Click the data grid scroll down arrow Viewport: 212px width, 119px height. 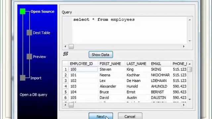(x=190, y=99)
